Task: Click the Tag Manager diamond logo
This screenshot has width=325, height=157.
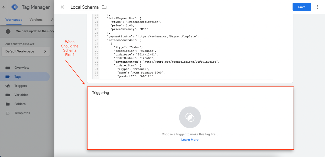Action: click(x=15, y=7)
